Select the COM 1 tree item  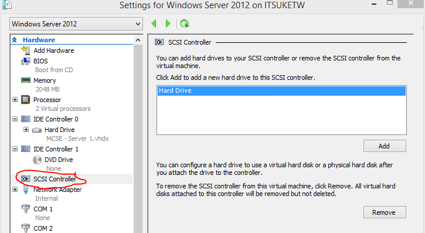[x=43, y=209]
